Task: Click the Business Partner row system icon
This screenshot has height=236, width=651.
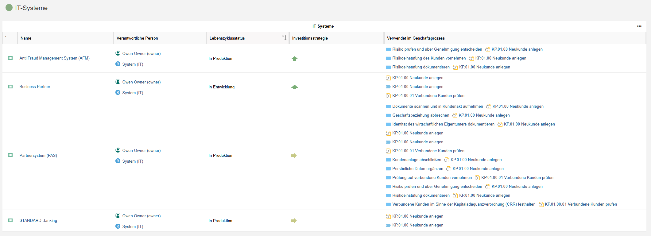Action: (10, 87)
